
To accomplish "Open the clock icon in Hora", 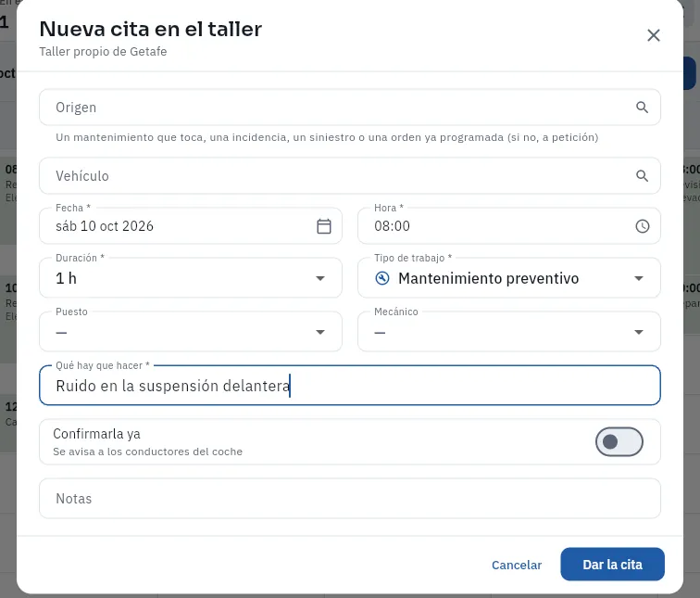I will (x=642, y=226).
